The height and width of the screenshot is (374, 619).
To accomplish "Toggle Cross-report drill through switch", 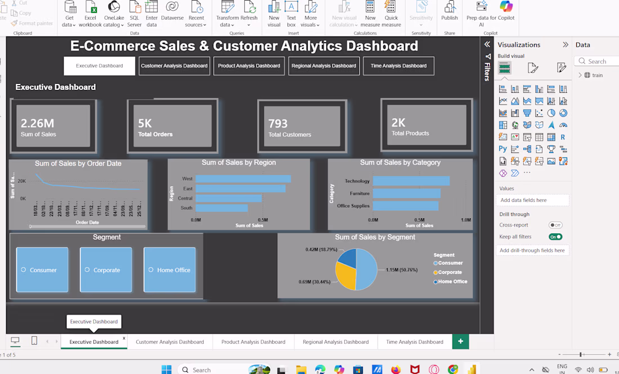I will coord(555,226).
